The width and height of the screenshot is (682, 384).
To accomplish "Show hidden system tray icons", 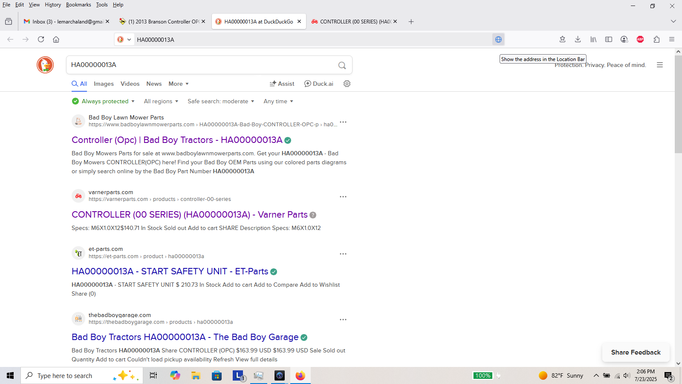I will 596,375.
